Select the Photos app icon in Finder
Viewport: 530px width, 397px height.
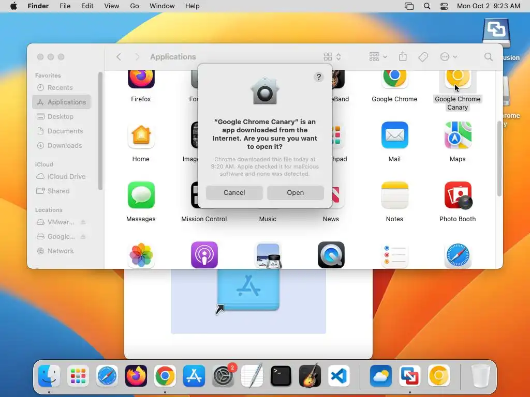pyautogui.click(x=141, y=255)
